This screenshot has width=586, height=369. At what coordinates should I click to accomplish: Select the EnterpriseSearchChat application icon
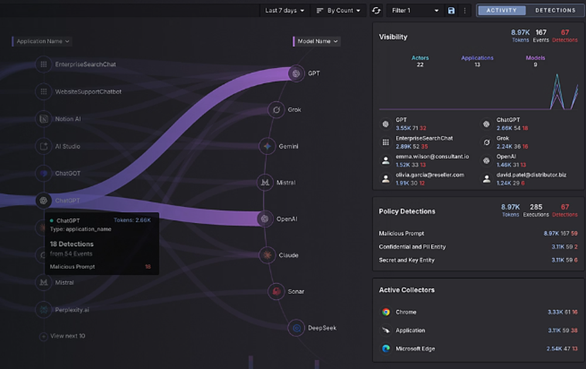43,65
